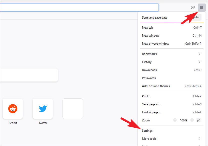Open Twitter from the shortcut tile
This screenshot has width=208, height=146.
click(x=43, y=108)
